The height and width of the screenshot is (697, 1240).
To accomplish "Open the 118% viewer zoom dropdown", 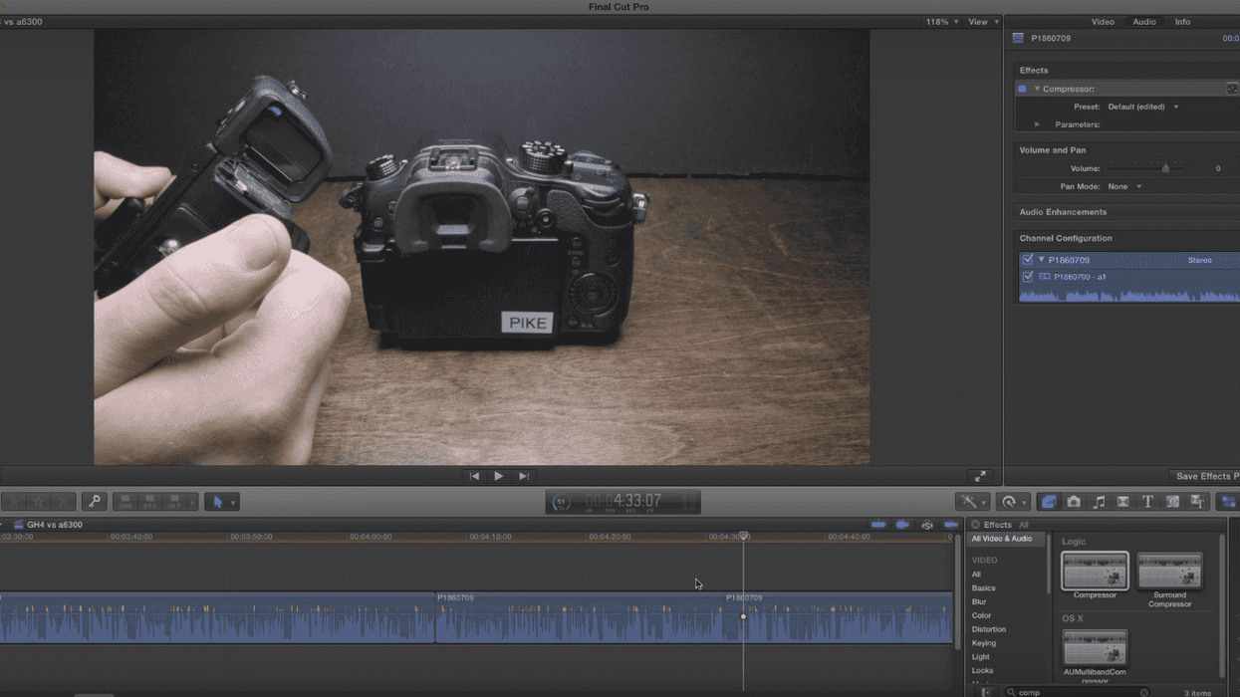I will pyautogui.click(x=941, y=22).
